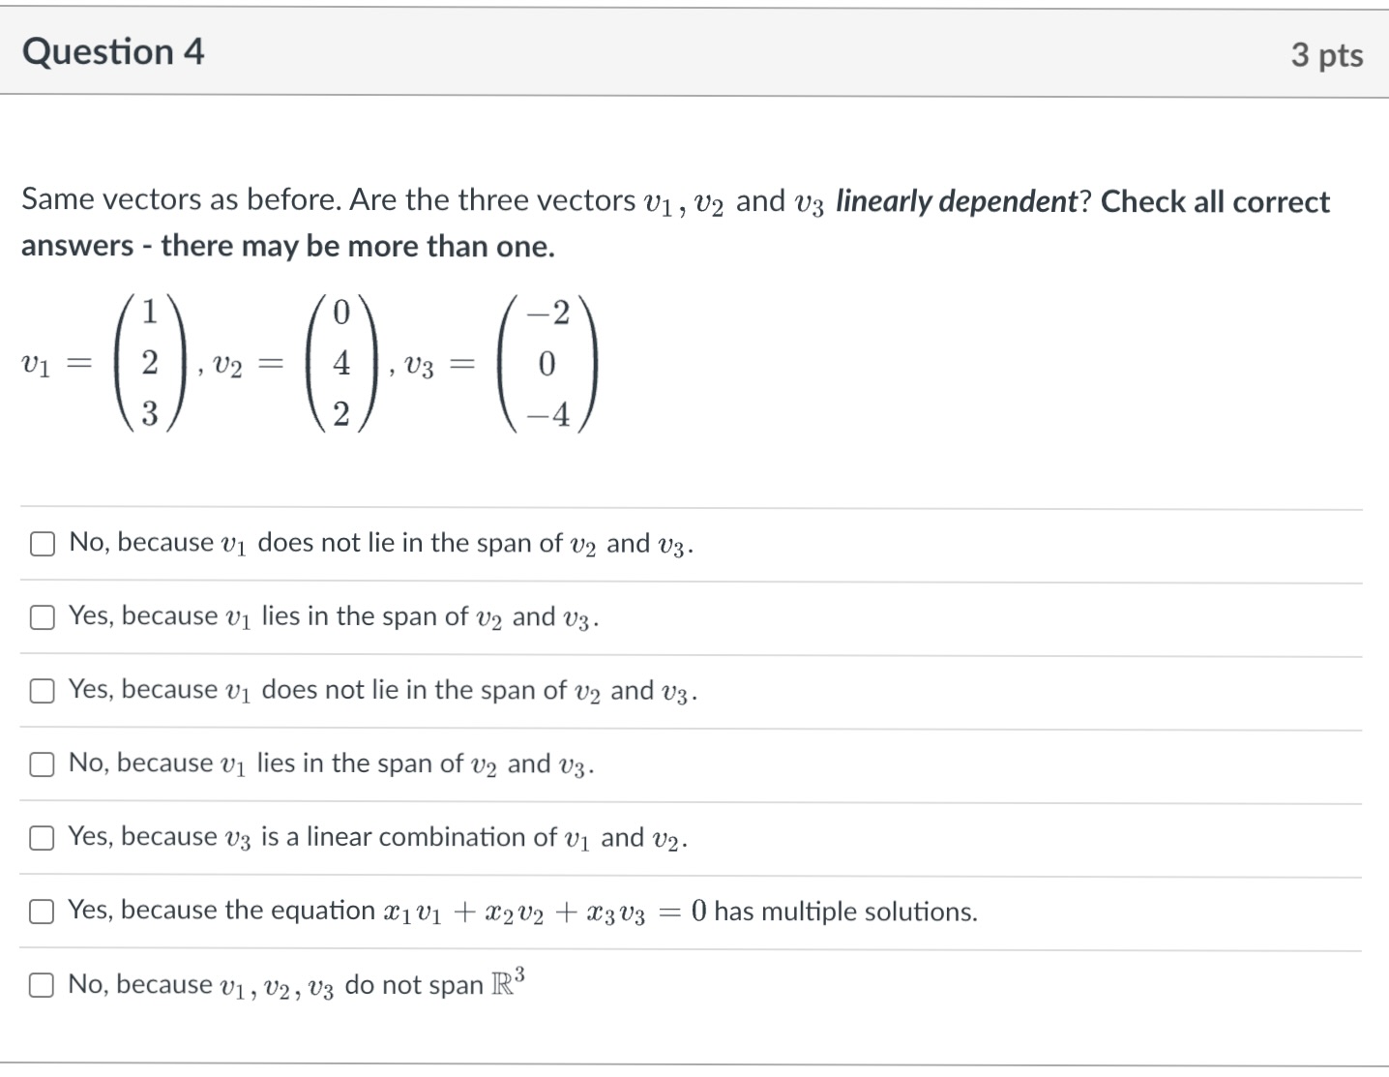Click the Question 4 header
The width and height of the screenshot is (1389, 1077).
pyautogui.click(x=114, y=52)
